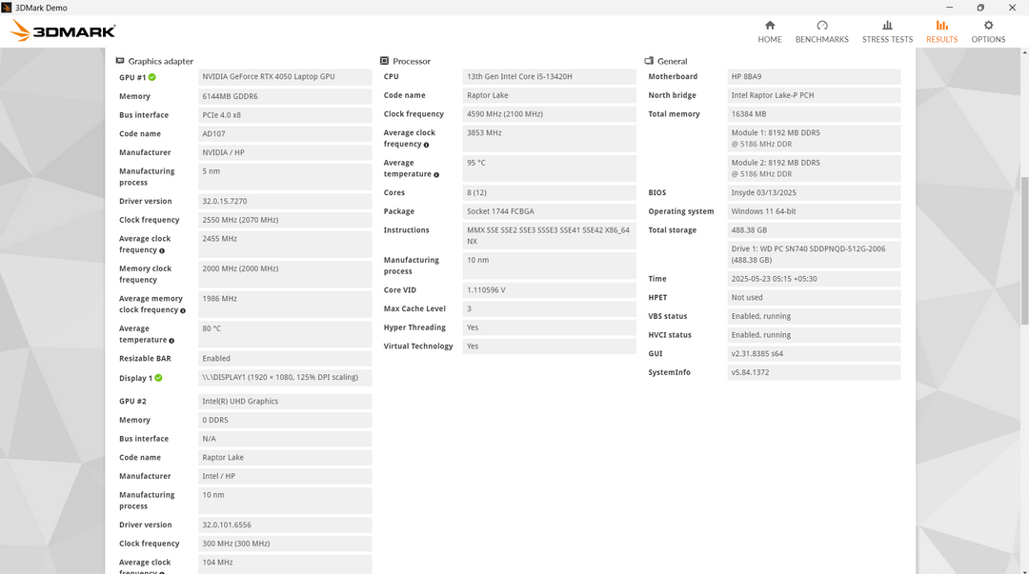The image size is (1029, 574).
Task: Select the NVIDIA / HP manufacturer value
Action: point(285,152)
